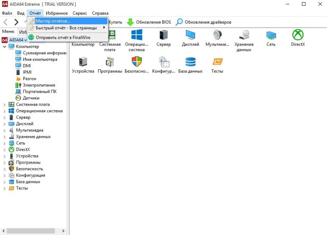Viewport: 327px width, 235px height.
Task: Select Безопасность in the tree
Action: pos(29,169)
